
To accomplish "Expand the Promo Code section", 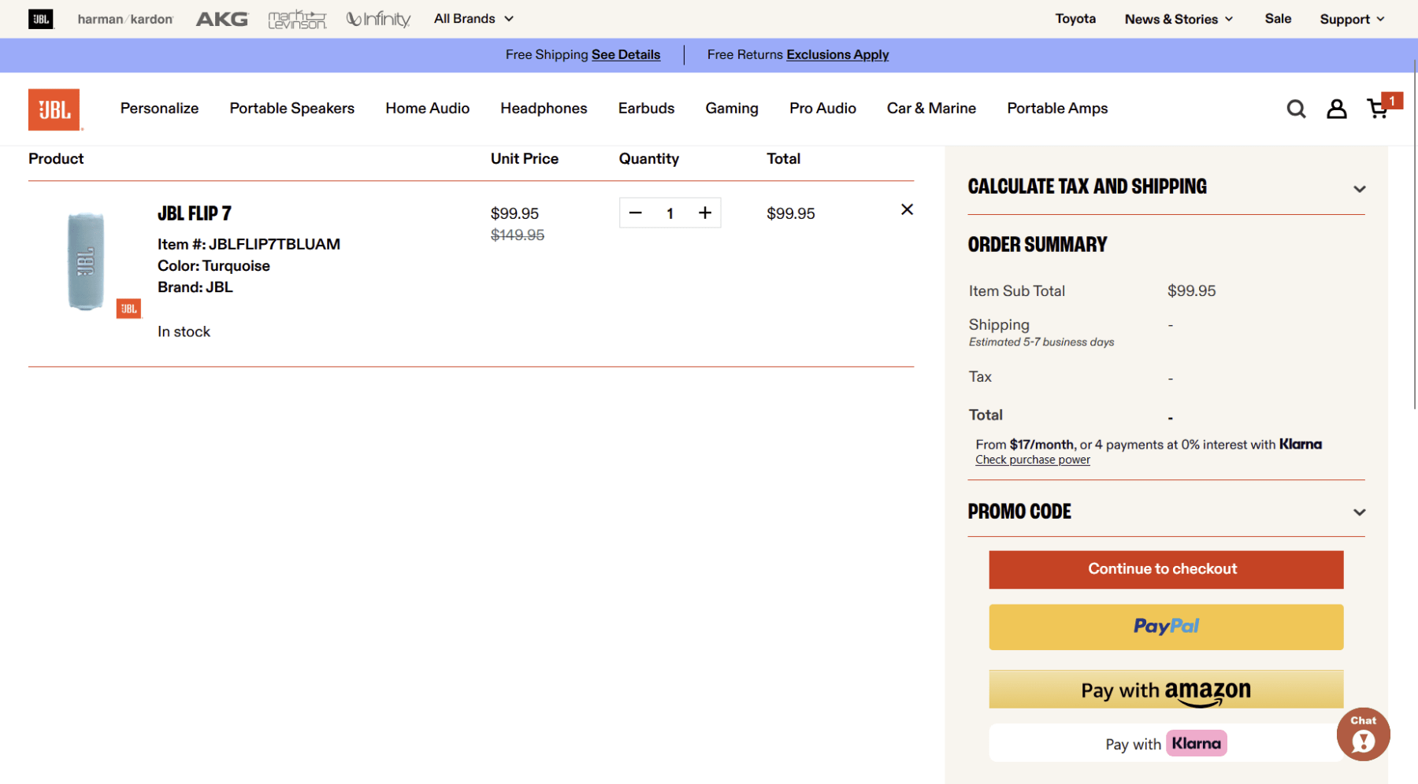I will [1360, 512].
